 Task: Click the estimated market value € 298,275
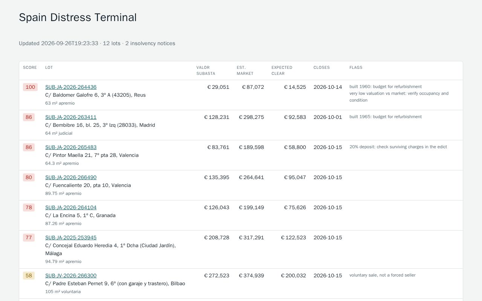pos(252,117)
